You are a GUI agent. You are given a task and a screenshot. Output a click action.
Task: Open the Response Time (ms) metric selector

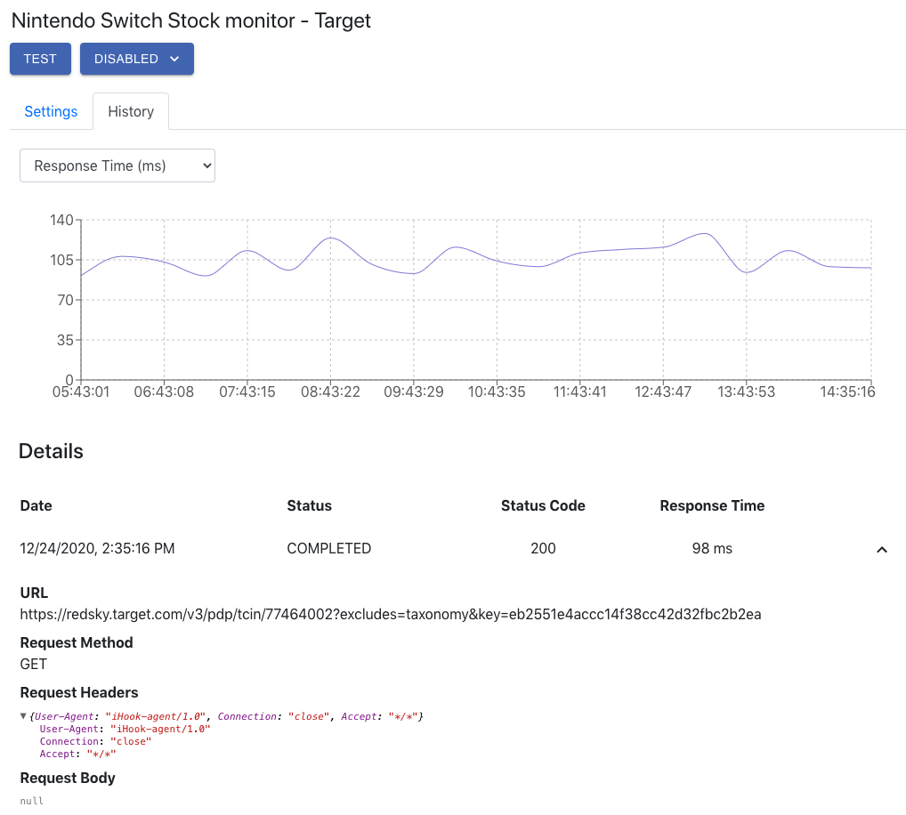pos(117,165)
